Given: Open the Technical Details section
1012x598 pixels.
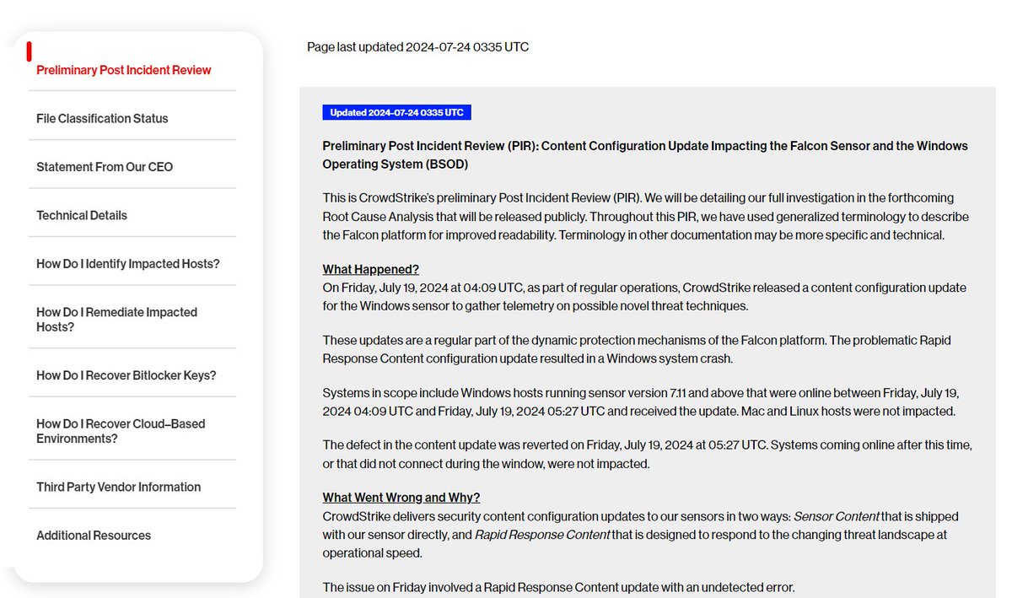Looking at the screenshot, I should coord(82,215).
